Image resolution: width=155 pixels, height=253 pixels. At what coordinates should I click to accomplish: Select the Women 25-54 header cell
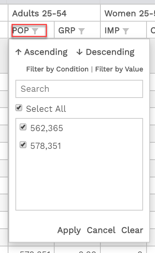[x=128, y=13]
